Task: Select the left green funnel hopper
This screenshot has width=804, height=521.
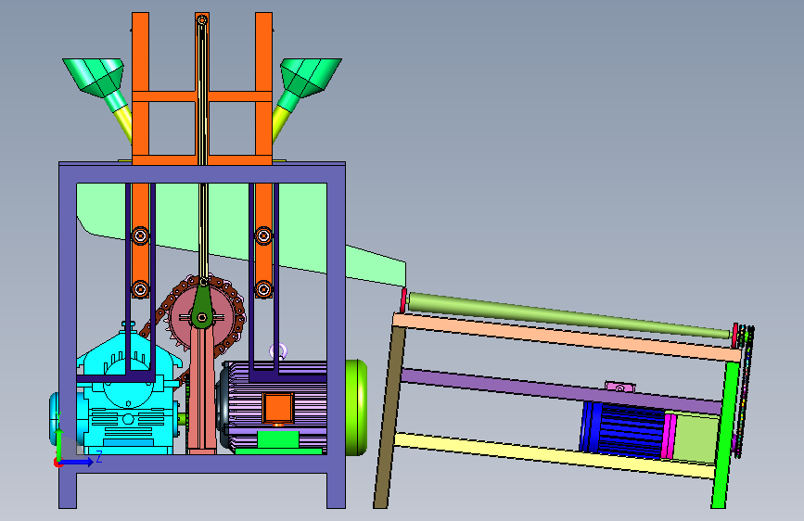Action: click(x=96, y=78)
